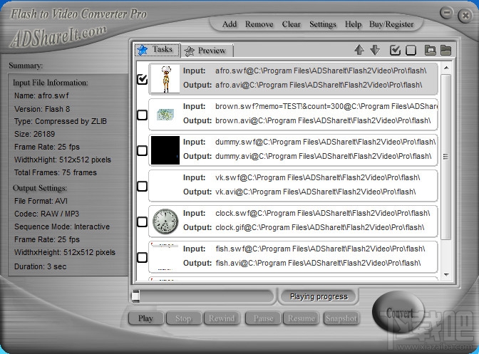Click the 'Codec: RAW / MP3' line

coord(47,214)
